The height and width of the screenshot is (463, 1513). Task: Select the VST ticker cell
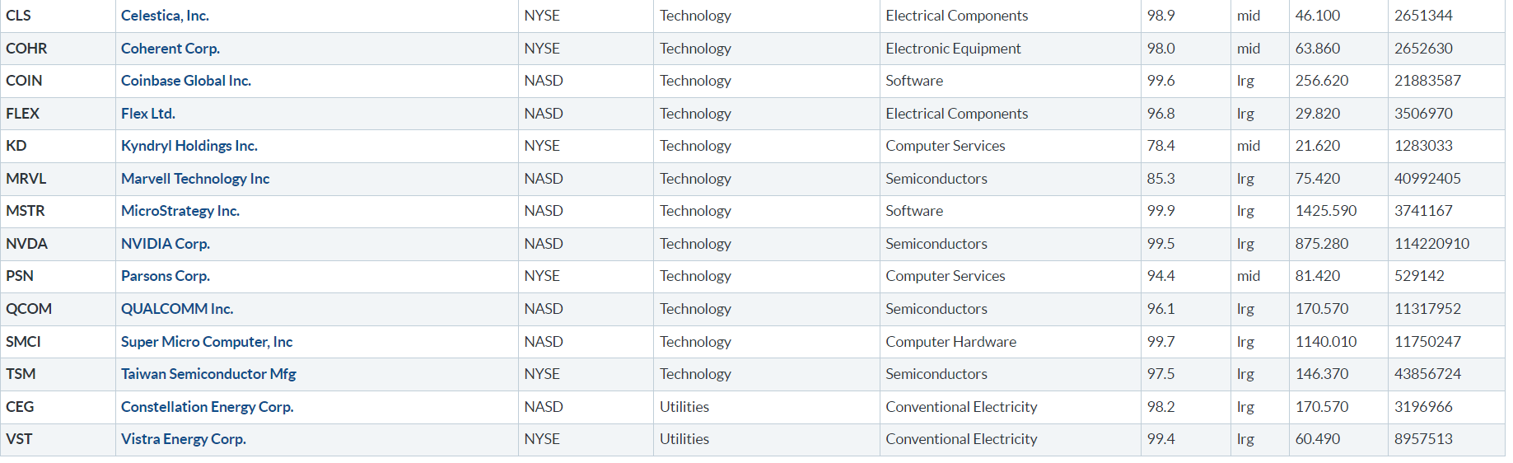pos(19,439)
